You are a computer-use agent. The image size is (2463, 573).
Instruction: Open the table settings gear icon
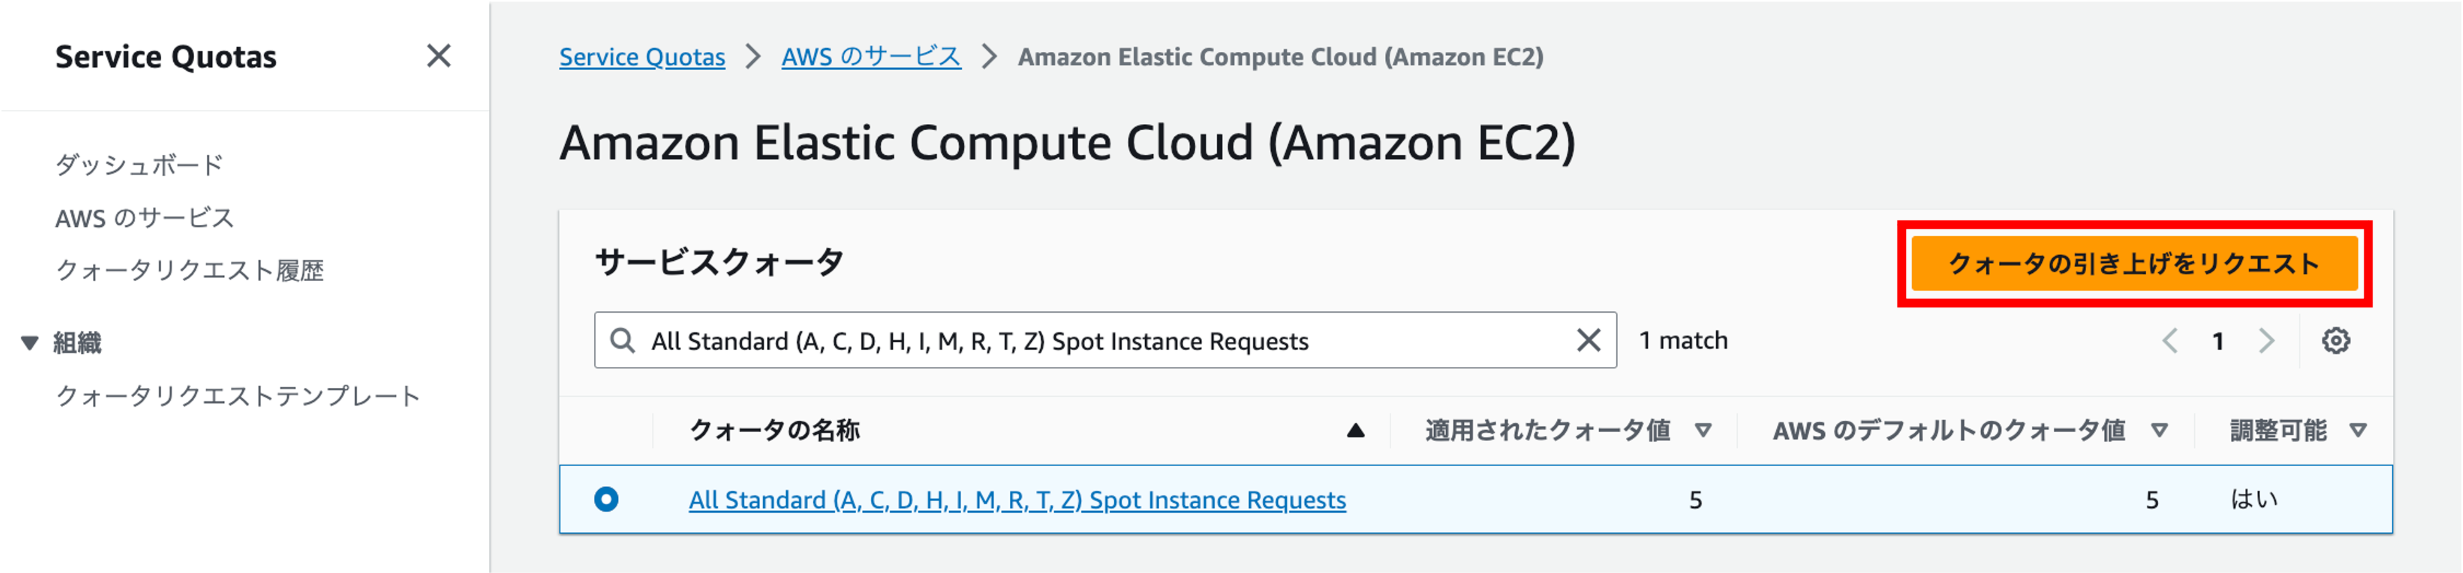point(2336,340)
